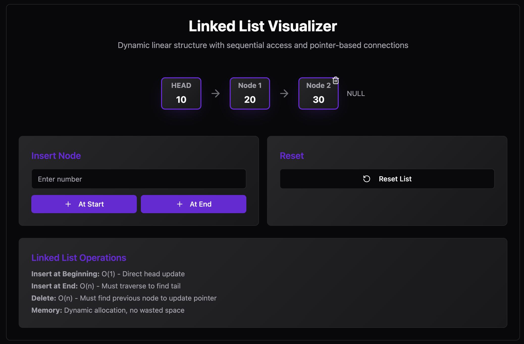Click the arrow between Node 1 and Node 2
The width and height of the screenshot is (524, 344).
coord(284,93)
